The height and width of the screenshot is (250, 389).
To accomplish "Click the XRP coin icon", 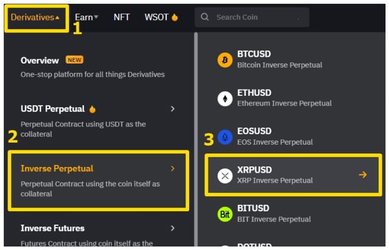I will pos(225,176).
